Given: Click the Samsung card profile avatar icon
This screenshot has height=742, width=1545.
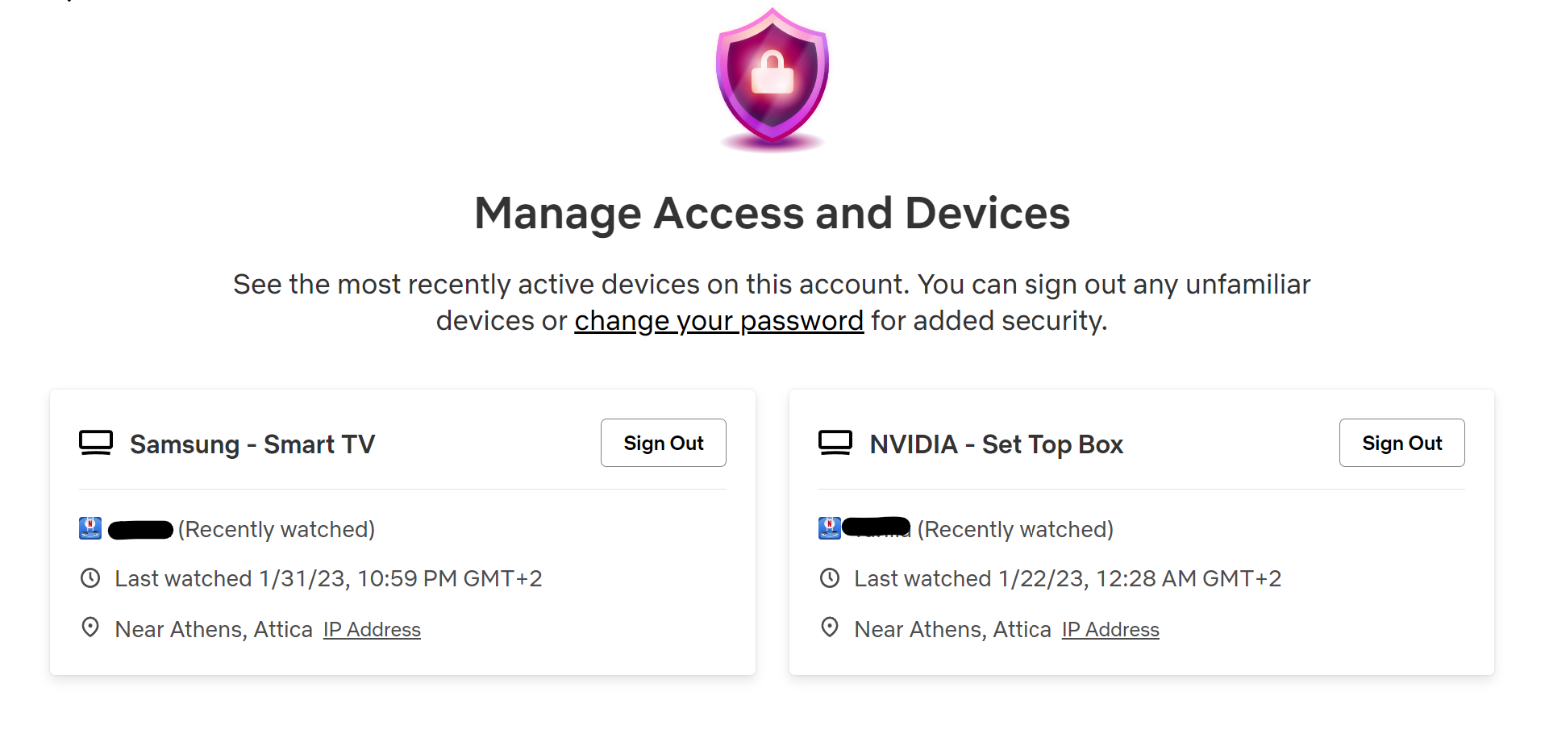Looking at the screenshot, I should tap(90, 528).
